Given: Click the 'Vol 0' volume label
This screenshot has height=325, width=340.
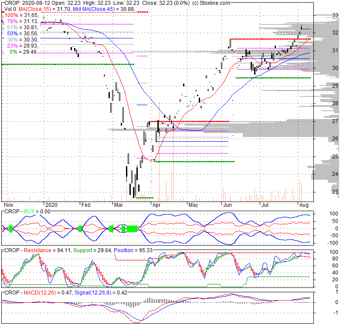Looking at the screenshot, I should click(10, 9).
